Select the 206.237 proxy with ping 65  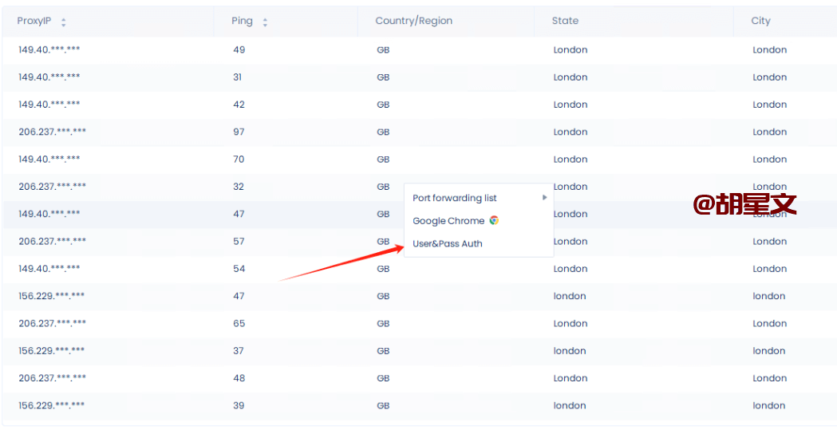click(53, 323)
